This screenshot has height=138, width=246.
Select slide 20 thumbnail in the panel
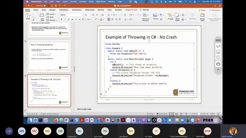[49, 91]
